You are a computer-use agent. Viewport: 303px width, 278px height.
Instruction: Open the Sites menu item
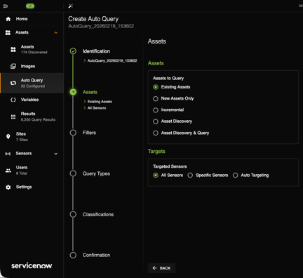click(32, 137)
